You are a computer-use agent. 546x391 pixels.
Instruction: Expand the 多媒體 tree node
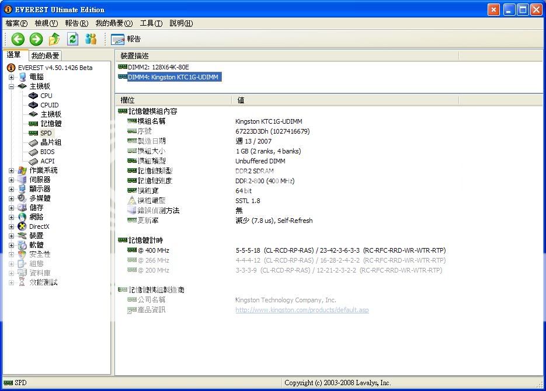point(12,198)
